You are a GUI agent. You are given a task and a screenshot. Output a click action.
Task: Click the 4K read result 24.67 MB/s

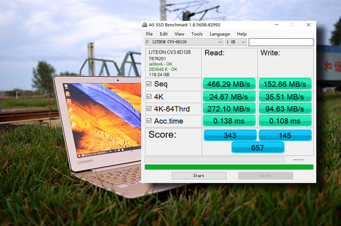tap(229, 97)
